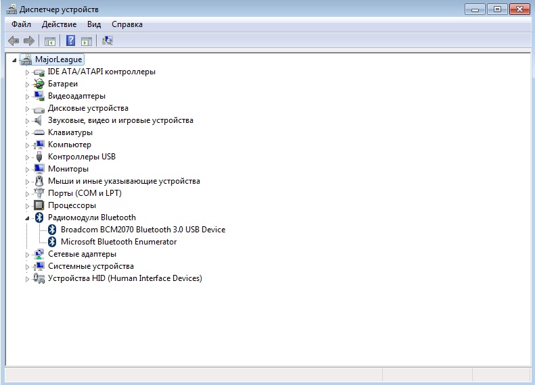Click the Радиомодули Bluetooth category icon
The height and width of the screenshot is (385, 535).
tap(39, 217)
